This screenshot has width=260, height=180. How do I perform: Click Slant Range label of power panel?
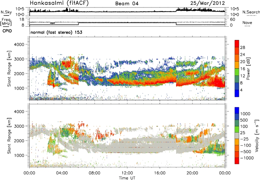click(9, 69)
